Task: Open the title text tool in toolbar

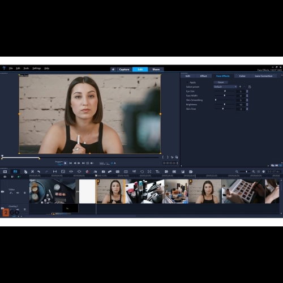Action: pos(157,171)
